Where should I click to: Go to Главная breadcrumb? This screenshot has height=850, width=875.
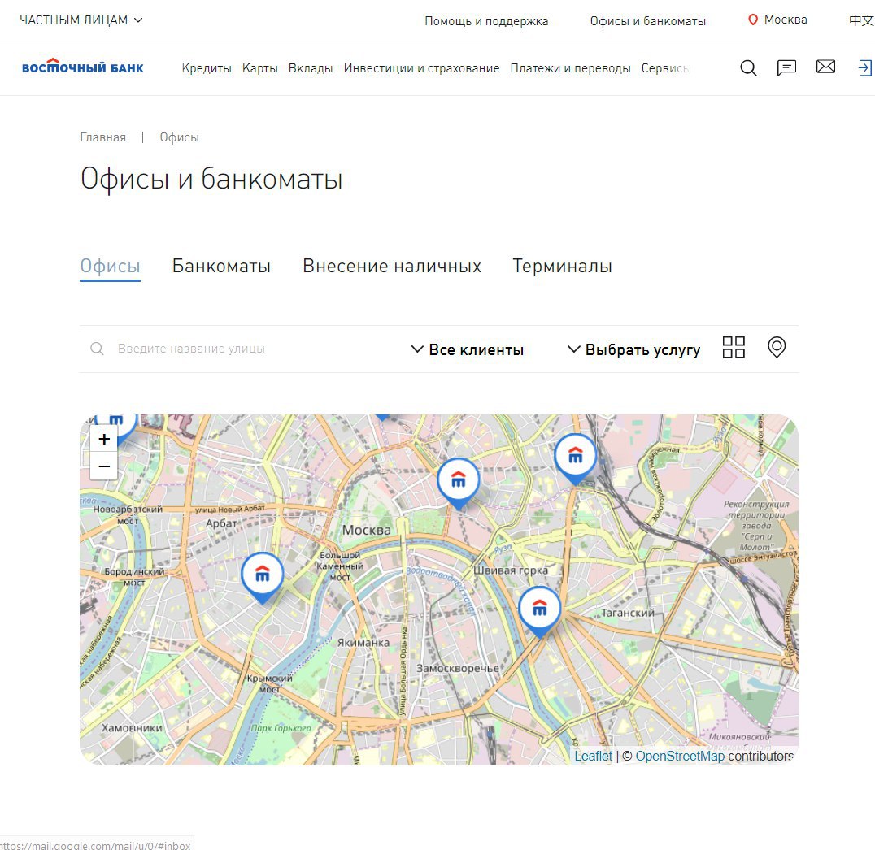click(x=103, y=137)
